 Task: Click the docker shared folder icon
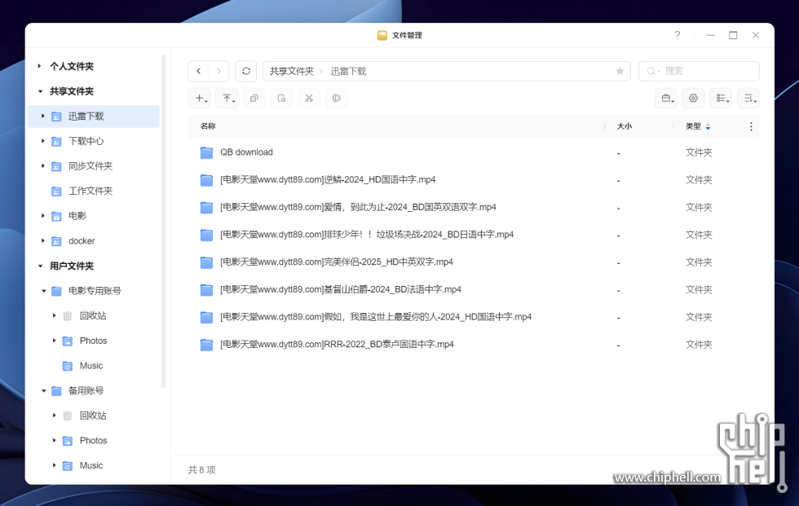point(56,241)
